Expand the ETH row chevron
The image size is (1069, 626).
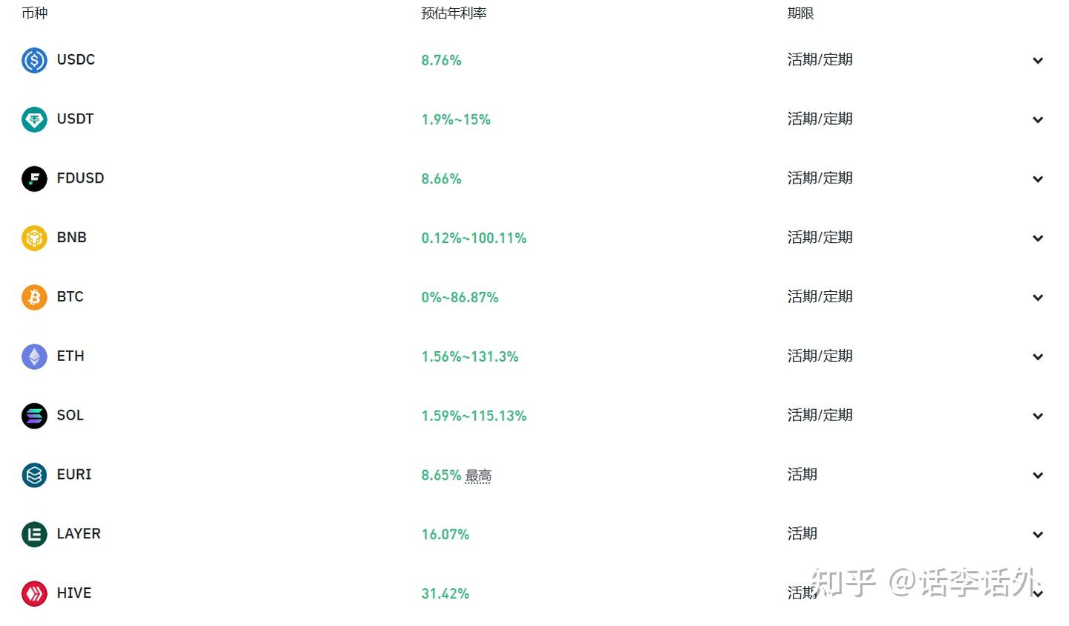point(1038,357)
